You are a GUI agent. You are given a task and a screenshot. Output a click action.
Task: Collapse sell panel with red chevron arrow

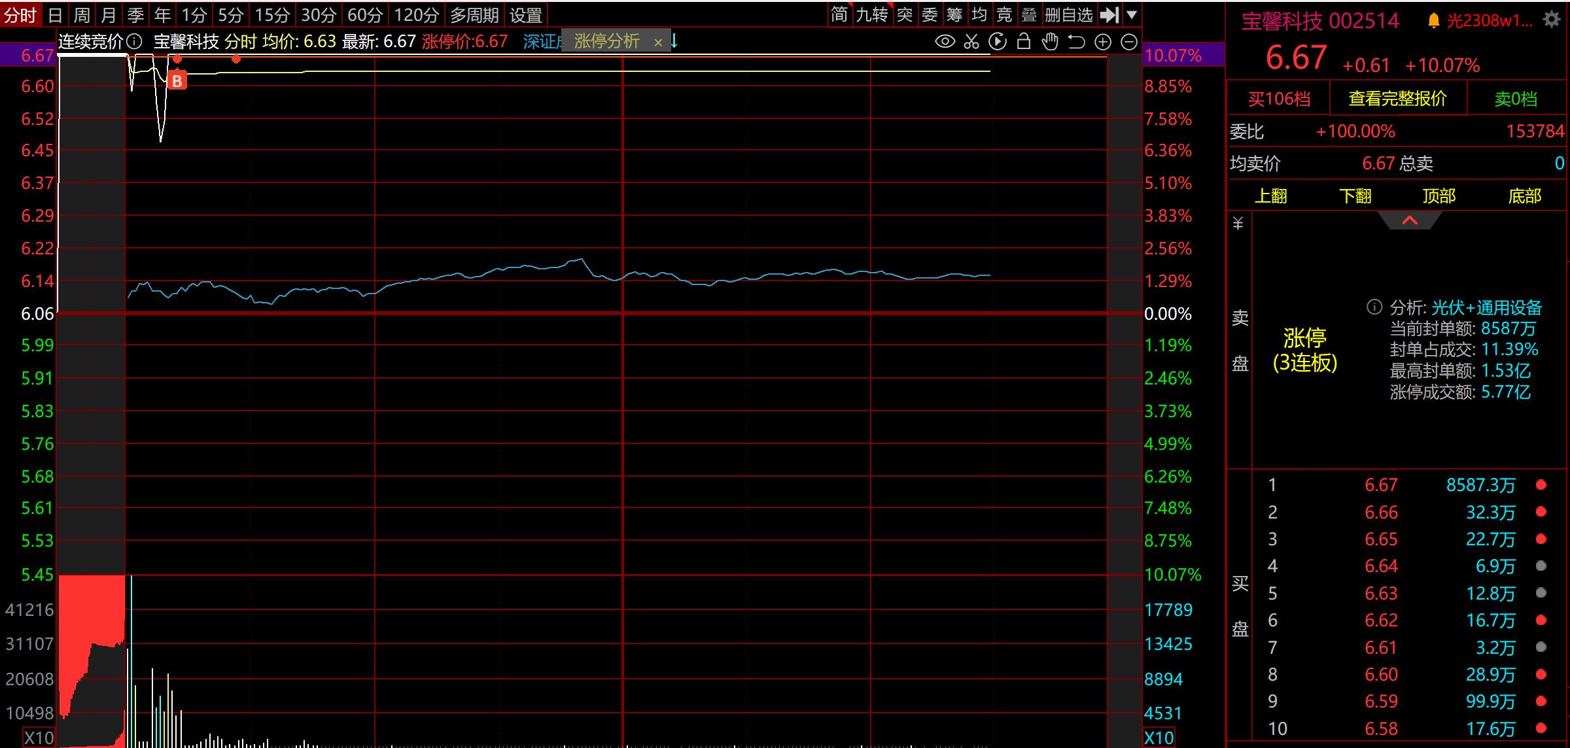[x=1410, y=221]
